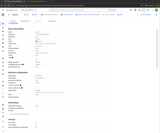The image size is (160, 133).
Task: Activate Cloud Shell from the top bar
Action: (x=140, y=10)
